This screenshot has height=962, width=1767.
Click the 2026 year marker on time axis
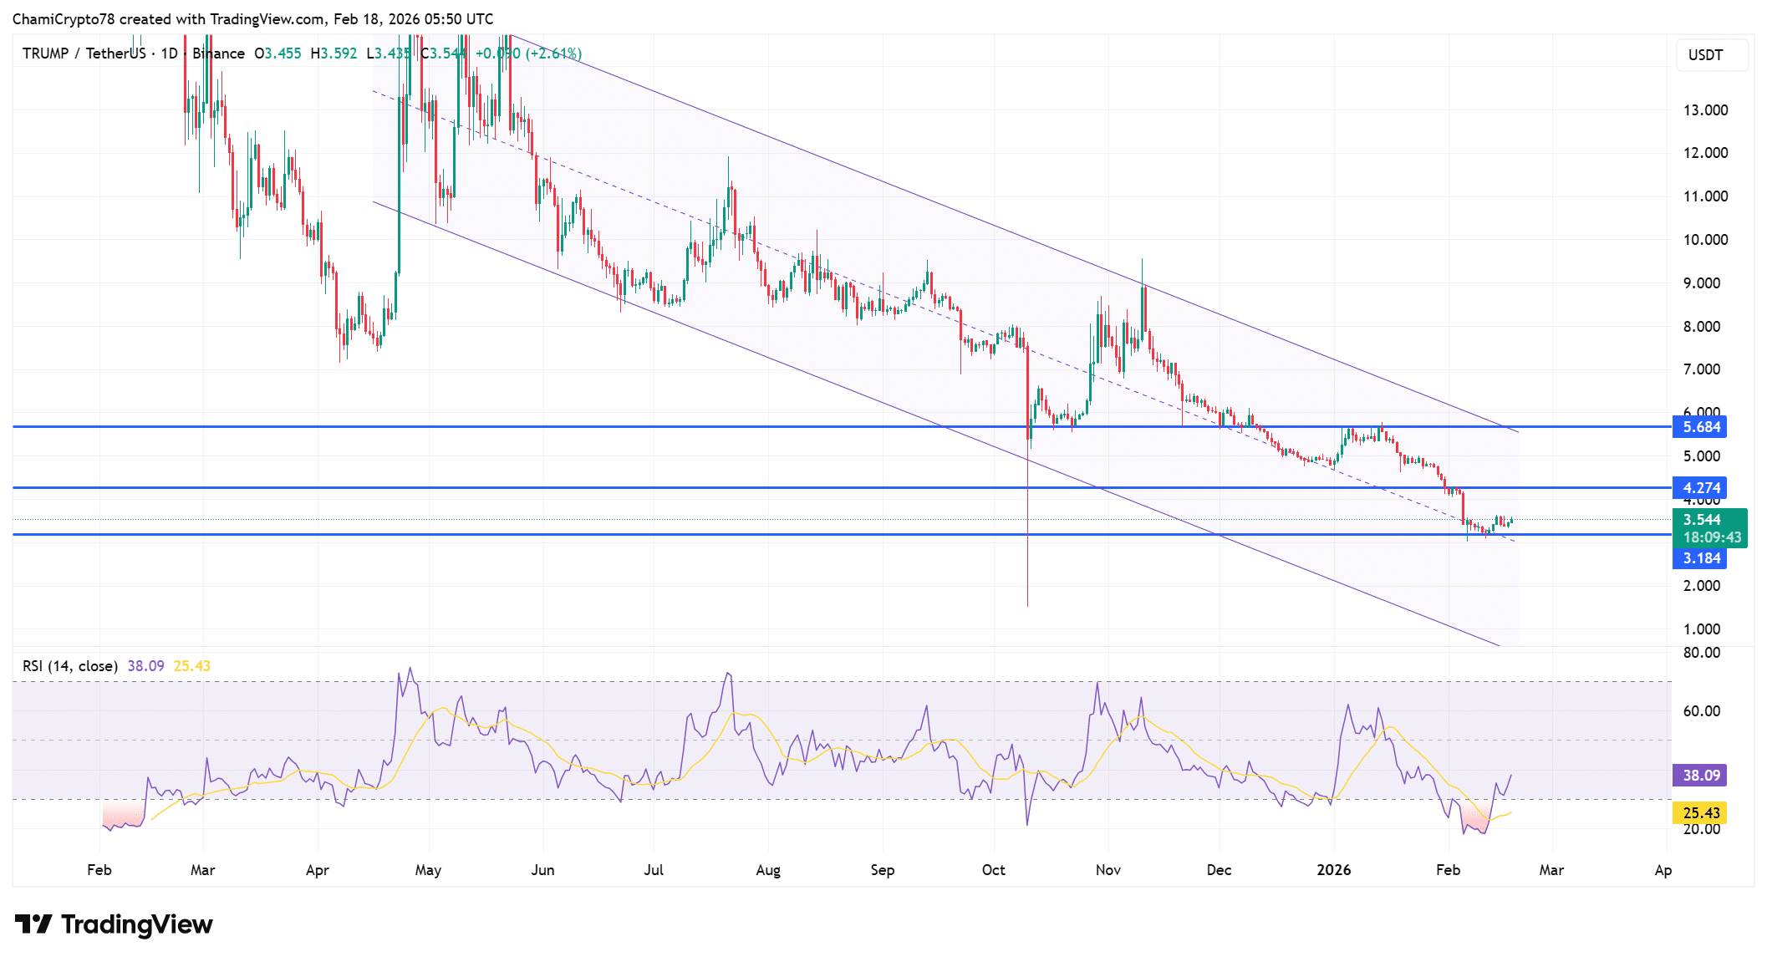tap(1333, 870)
